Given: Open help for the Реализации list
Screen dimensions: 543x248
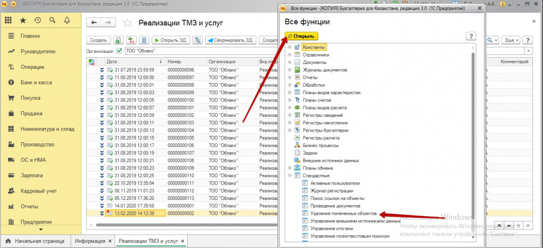Looking at the screenshot, I should click(528, 40).
